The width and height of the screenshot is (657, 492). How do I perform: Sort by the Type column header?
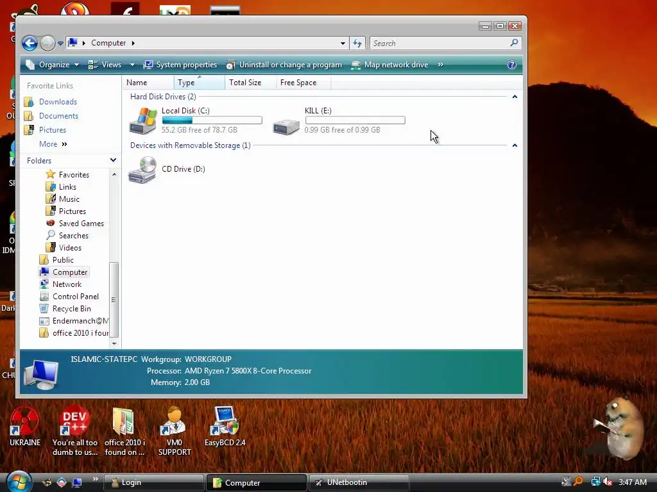point(199,83)
